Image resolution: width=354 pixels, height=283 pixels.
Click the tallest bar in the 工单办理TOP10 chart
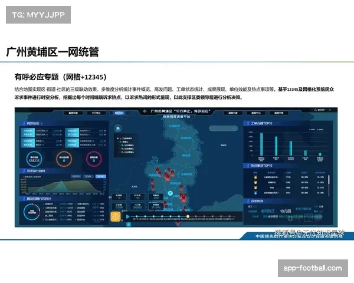[261, 144]
